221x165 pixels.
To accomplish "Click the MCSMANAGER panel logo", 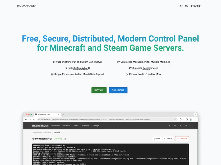I will point(40,126).
